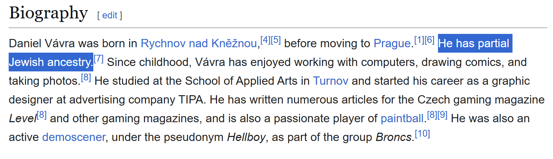Jump to reference 9

pyautogui.click(x=443, y=115)
